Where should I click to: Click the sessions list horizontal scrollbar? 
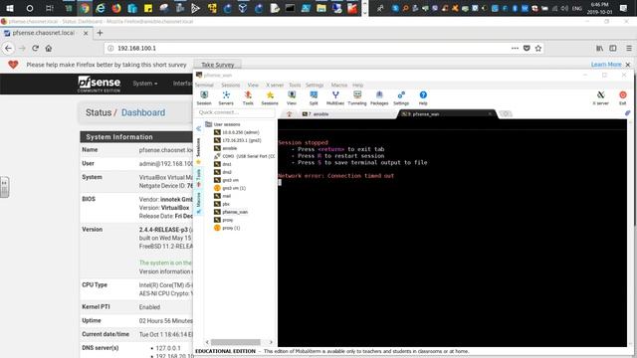[236, 342]
